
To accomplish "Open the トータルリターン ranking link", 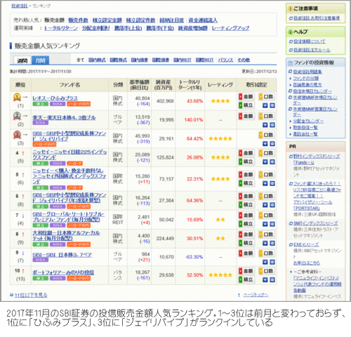I will (61, 28).
